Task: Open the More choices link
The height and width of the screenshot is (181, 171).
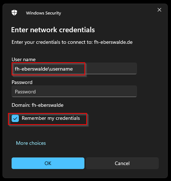Action: [31, 143]
